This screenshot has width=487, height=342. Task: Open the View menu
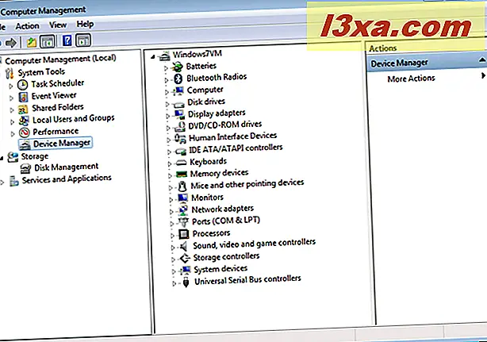[x=58, y=25]
